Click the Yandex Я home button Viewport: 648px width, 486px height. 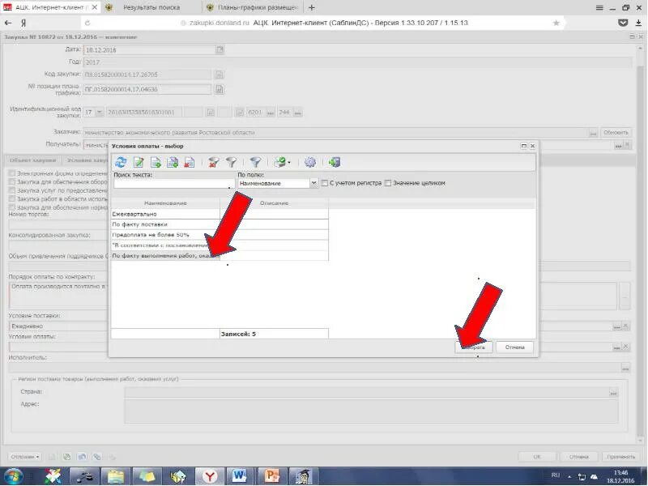(23, 23)
